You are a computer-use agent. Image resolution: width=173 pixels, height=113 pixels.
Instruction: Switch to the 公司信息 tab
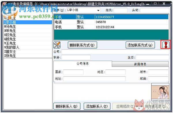83,63
